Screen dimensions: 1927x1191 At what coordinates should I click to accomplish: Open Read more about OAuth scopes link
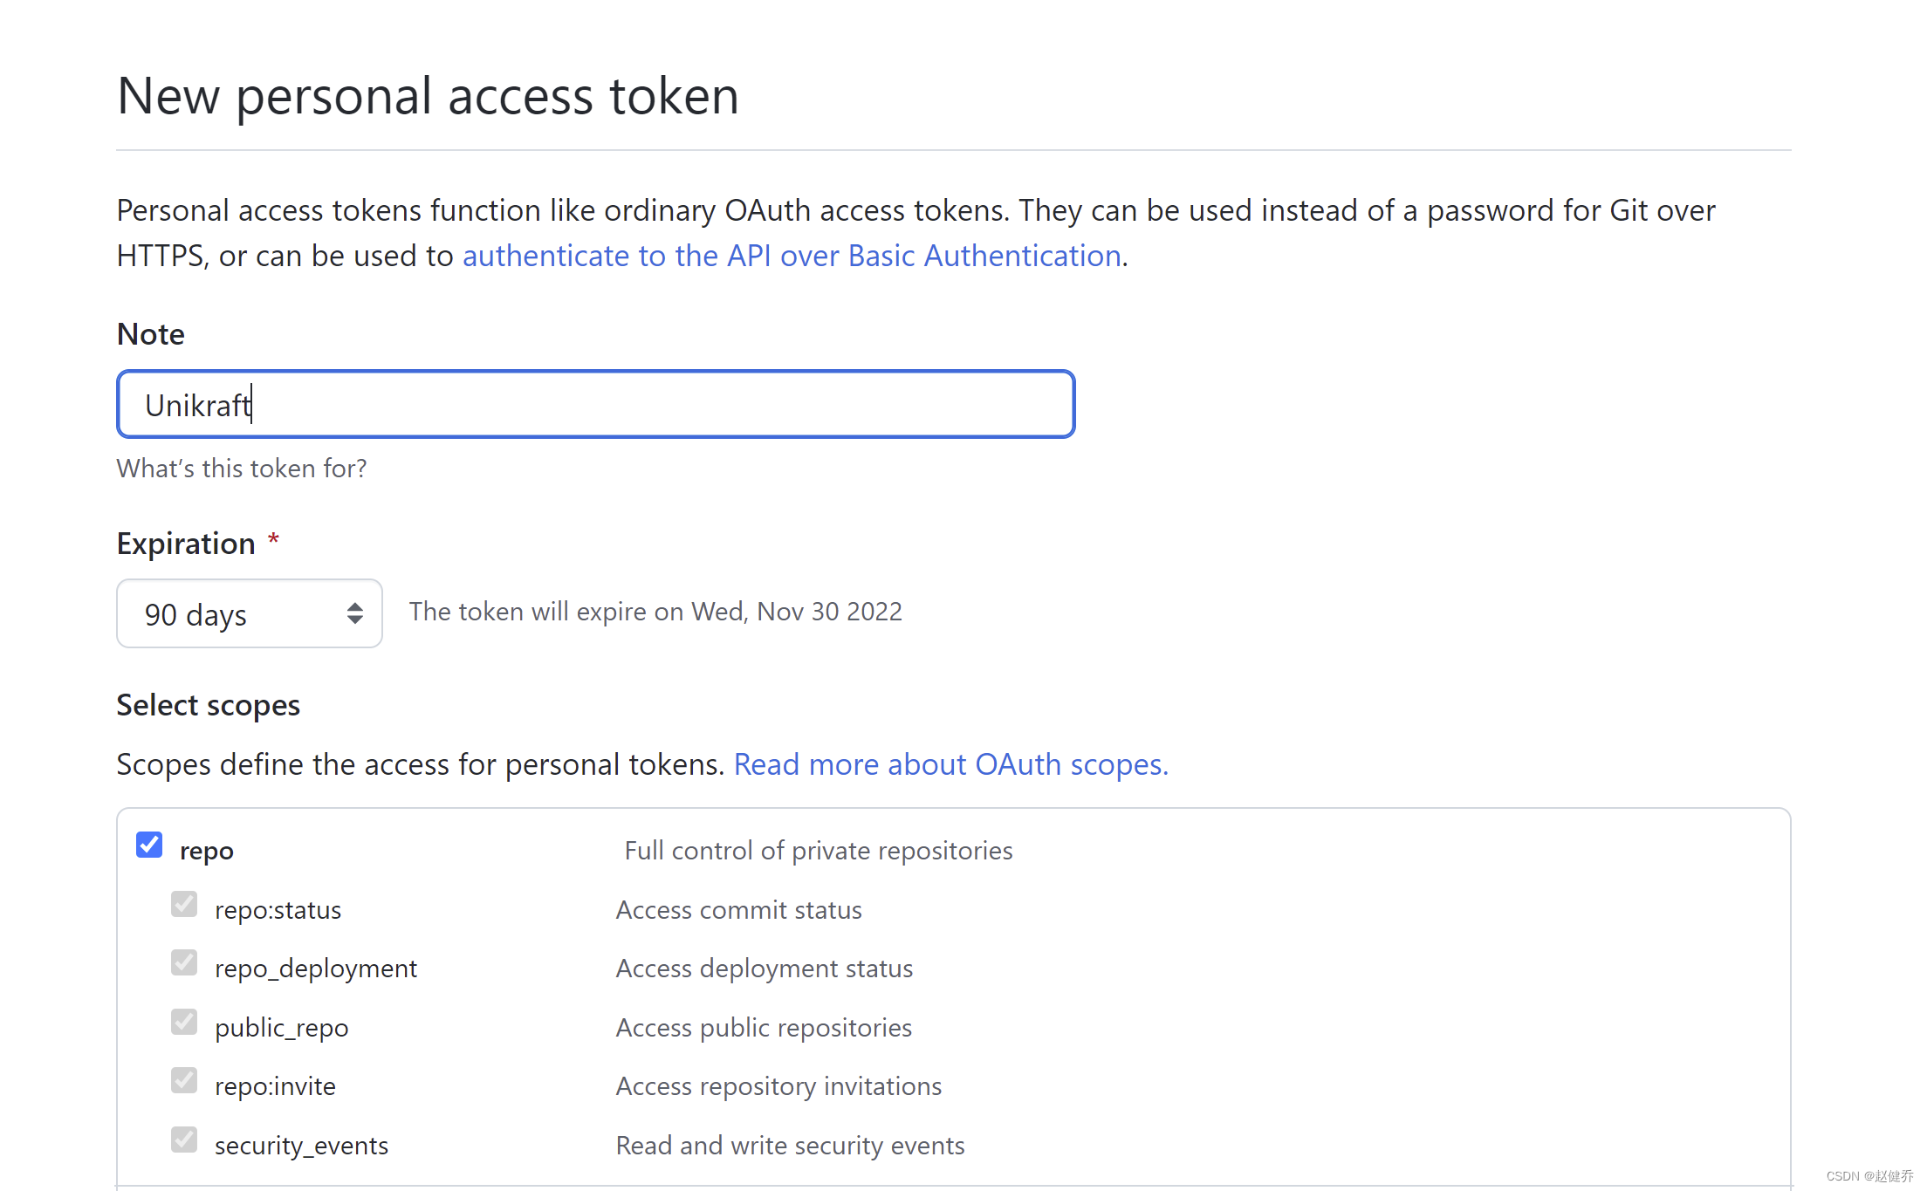950,764
